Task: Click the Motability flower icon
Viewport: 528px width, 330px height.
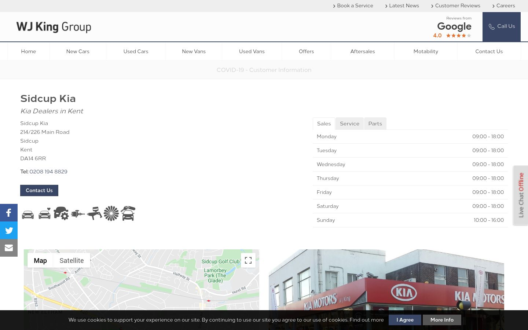Action: click(x=111, y=213)
